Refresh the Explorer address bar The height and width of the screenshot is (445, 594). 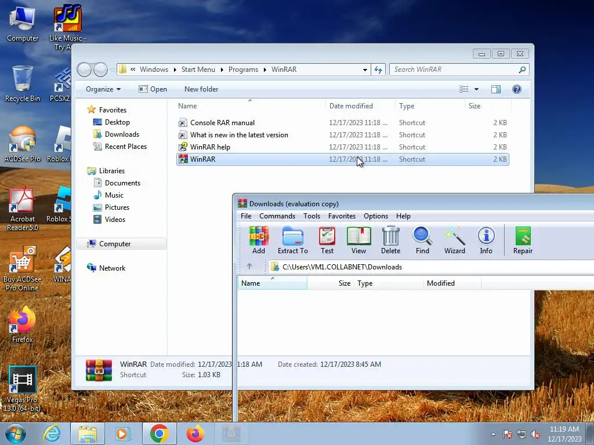(x=378, y=70)
